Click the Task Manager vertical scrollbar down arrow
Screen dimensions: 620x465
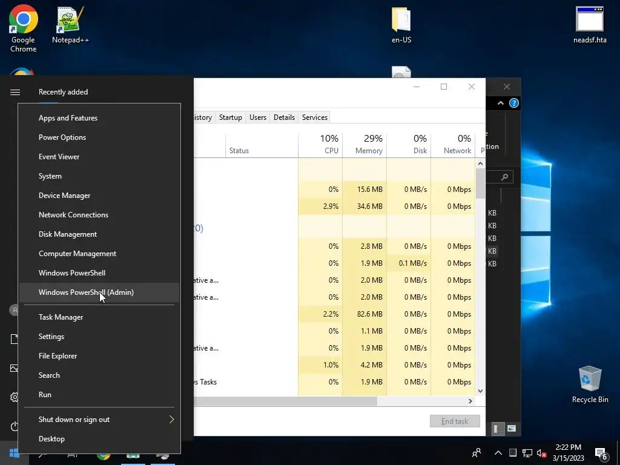click(x=480, y=391)
